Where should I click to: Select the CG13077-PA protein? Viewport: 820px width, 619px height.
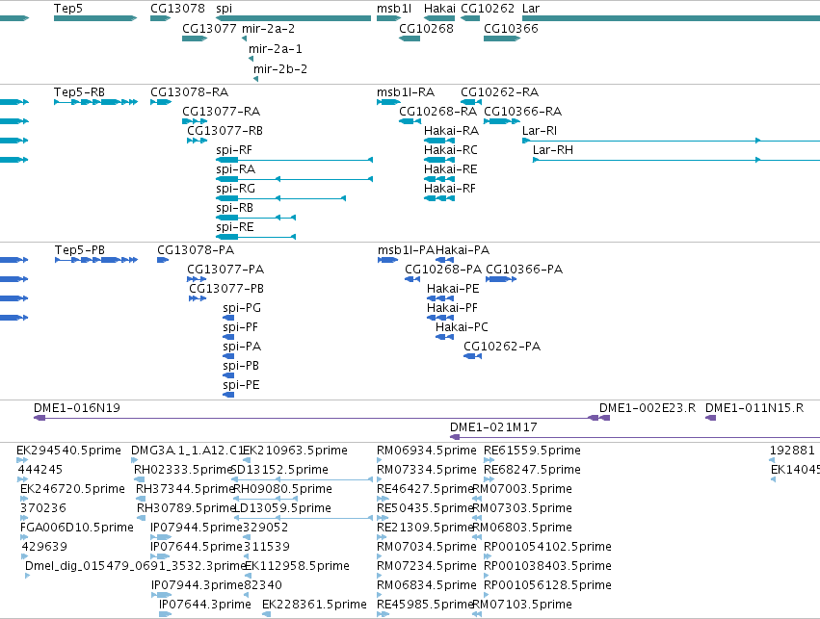197,279
